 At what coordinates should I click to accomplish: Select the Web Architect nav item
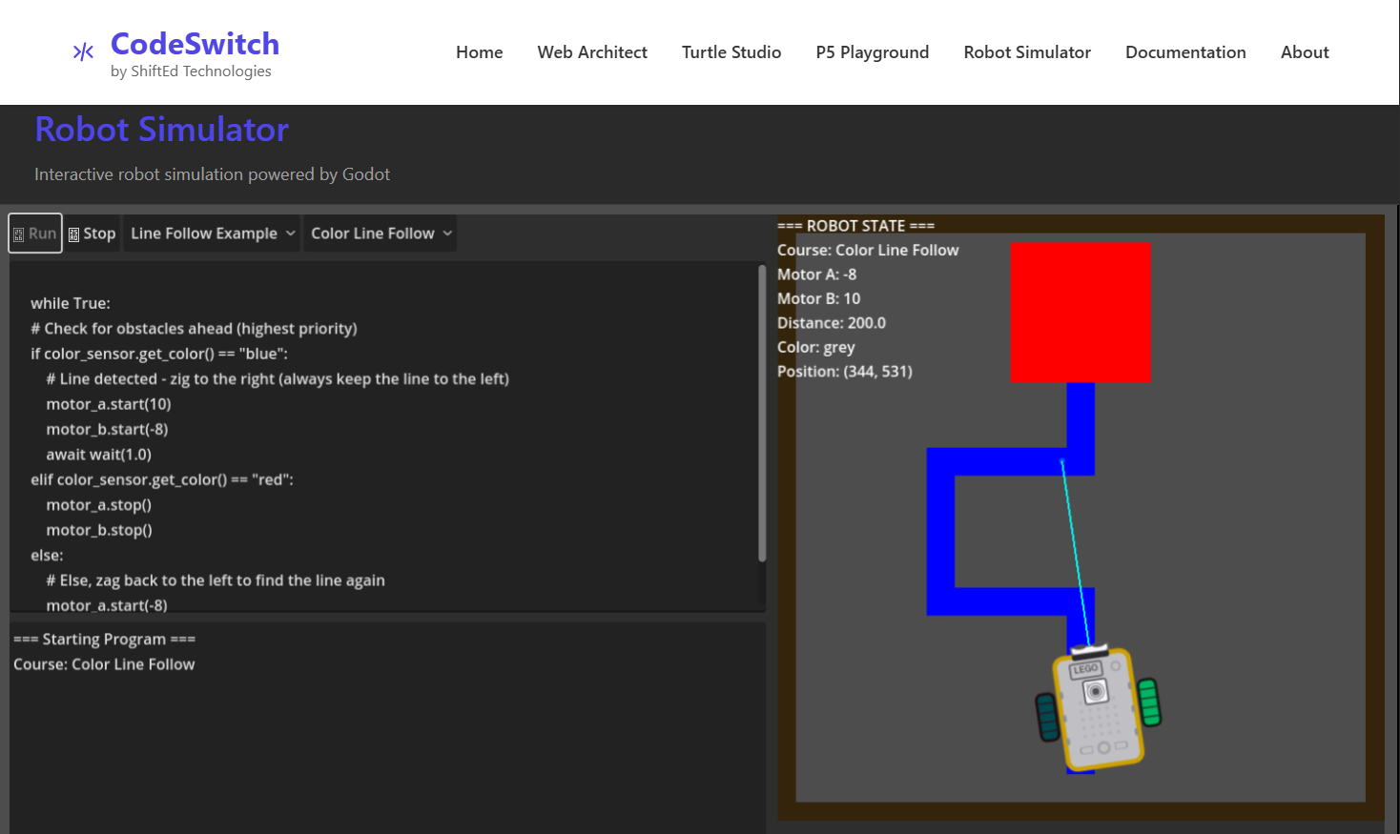[592, 52]
